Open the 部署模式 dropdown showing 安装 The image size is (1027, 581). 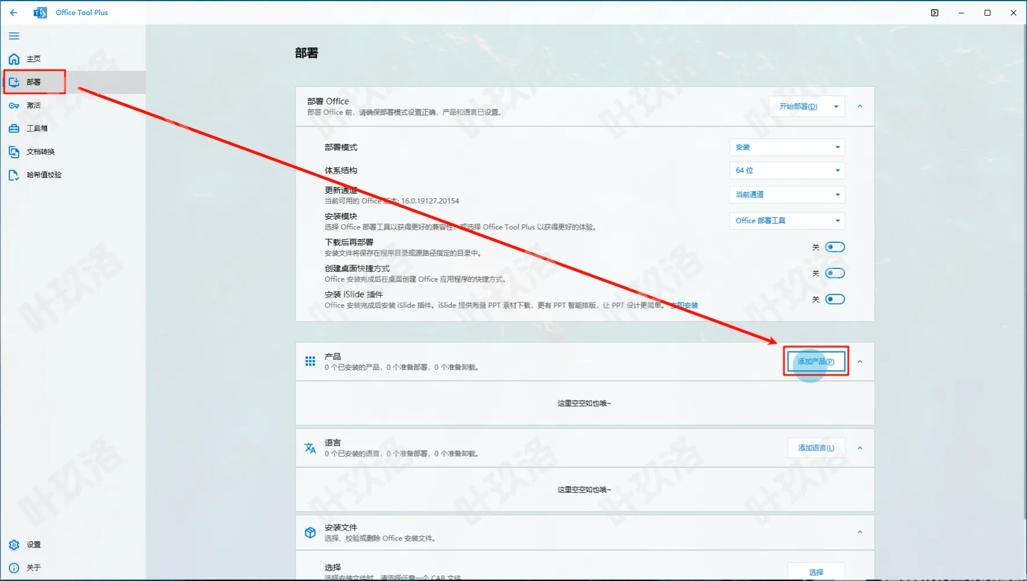pyautogui.click(x=787, y=147)
